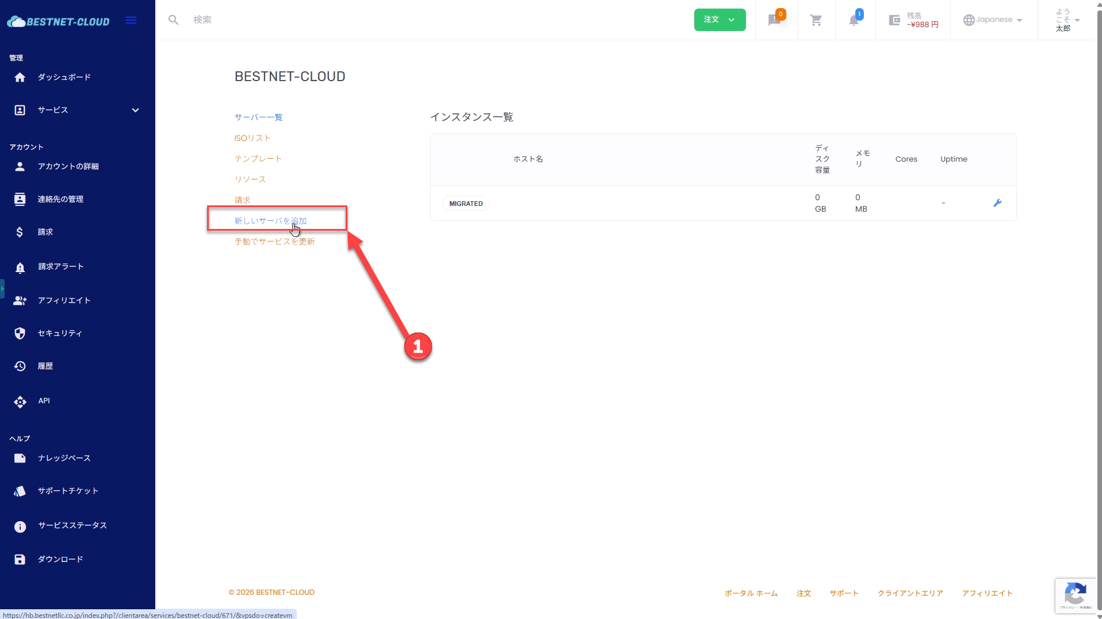The image size is (1102, 619).
Task: Open the green 注文 dropdown
Action: (x=719, y=20)
